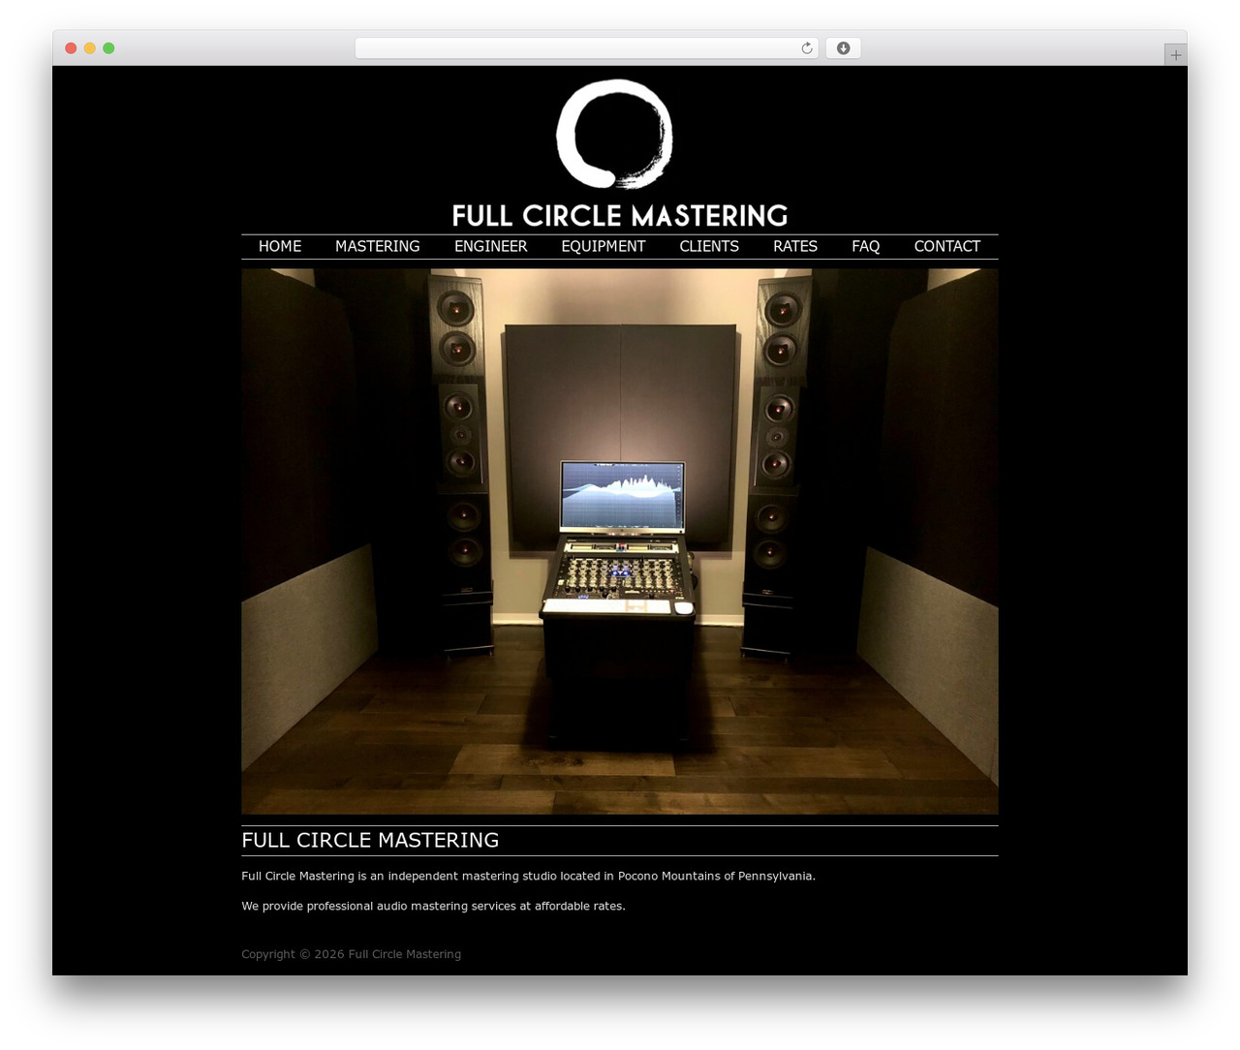Screen dimensions: 1240x1050
Task: Select the sentence about Pocono Mountains location
Action: click(x=529, y=876)
